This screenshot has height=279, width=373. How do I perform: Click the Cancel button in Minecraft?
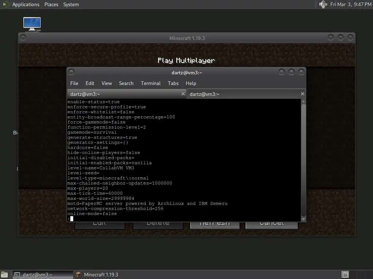click(x=272, y=225)
